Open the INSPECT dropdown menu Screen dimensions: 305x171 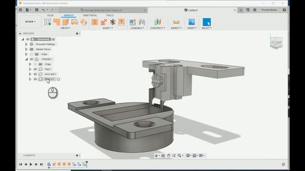tap(176, 28)
